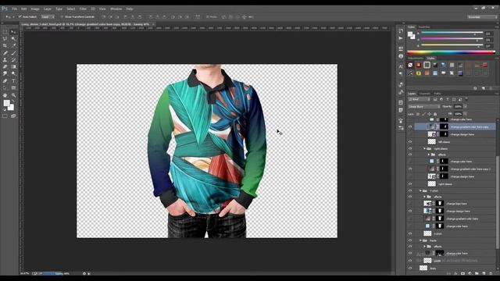
Task: Toggle the Auto-Select checkbox
Action: pyautogui.click(x=20, y=17)
